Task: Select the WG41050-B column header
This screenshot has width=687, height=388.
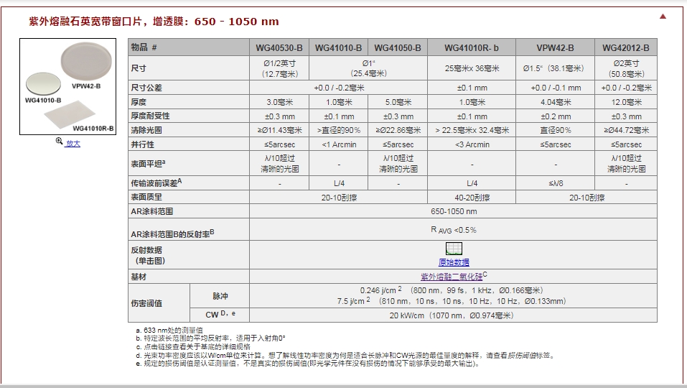Action: [398, 48]
